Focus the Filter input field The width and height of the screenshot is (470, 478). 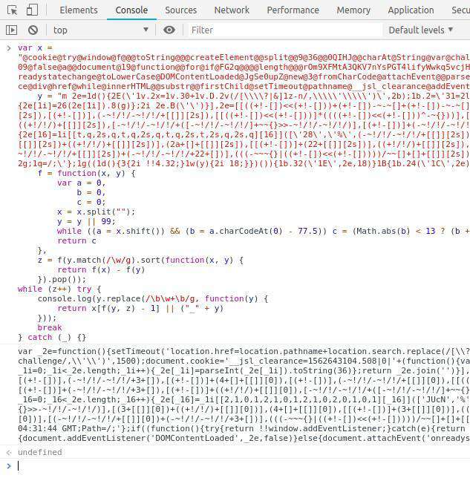(x=284, y=30)
